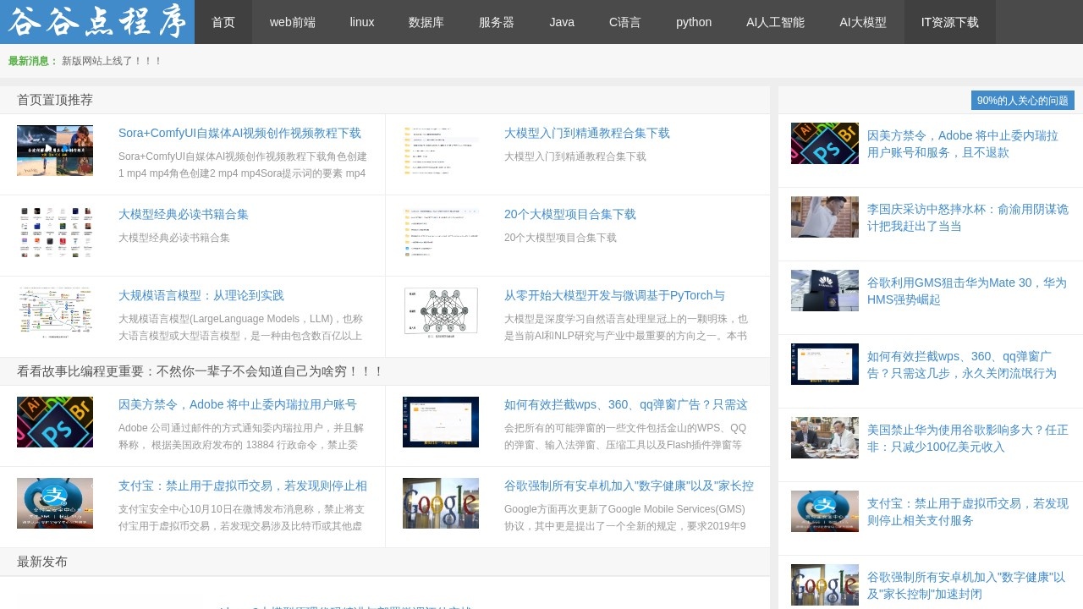1083x609 pixels.
Task: Open the 首页 navigation tab
Action: 223,22
